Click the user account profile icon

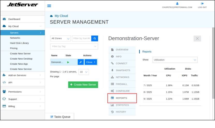pyautogui.click(x=177, y=4)
